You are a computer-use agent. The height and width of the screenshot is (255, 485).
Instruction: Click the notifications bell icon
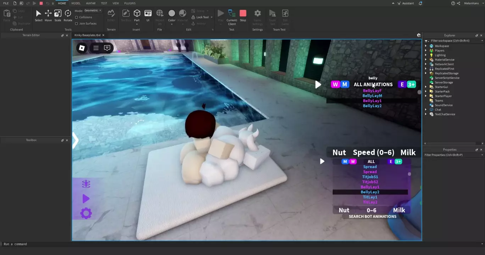(420, 3)
